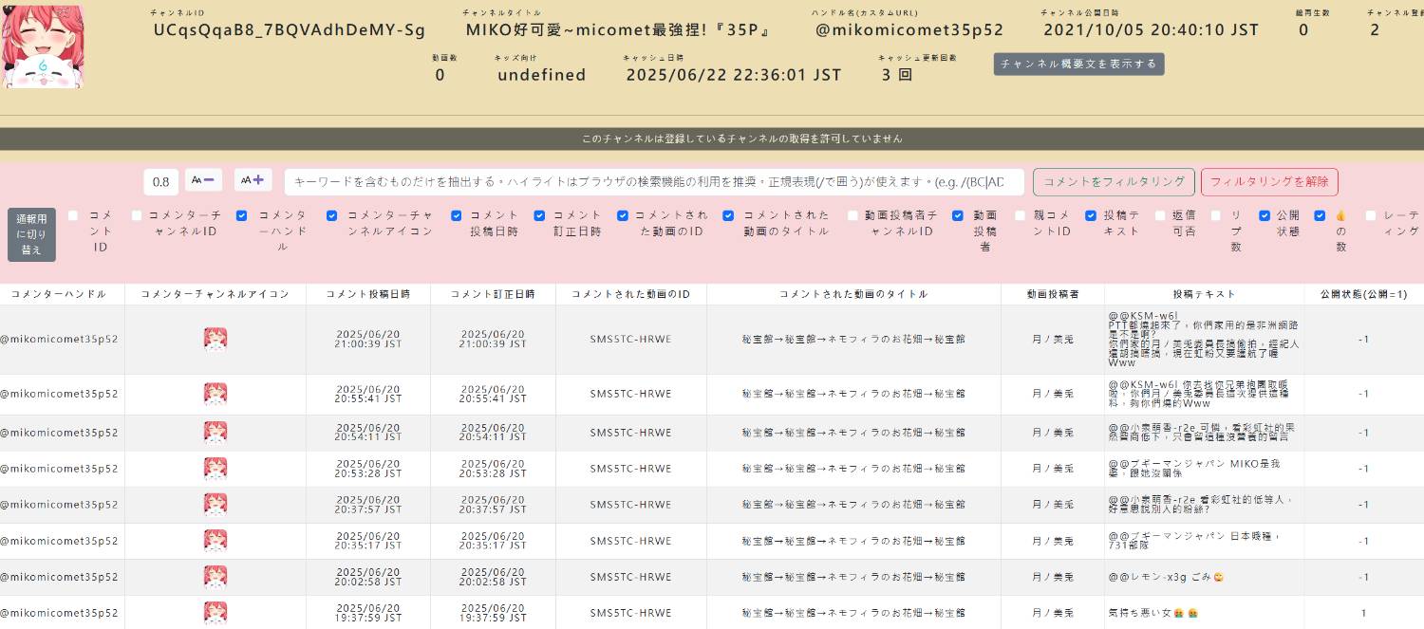Click the font scale 0.8 value box
1424x629 pixels.
pyautogui.click(x=161, y=182)
